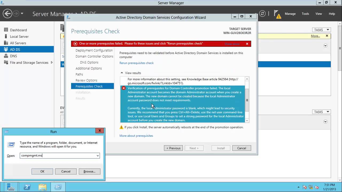The width and height of the screenshot is (342, 192).
Task: Click the results list scrollbar thumb
Action: click(x=247, y=100)
